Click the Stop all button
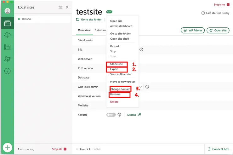The width and height of the screenshot is (233, 155). coord(59,149)
